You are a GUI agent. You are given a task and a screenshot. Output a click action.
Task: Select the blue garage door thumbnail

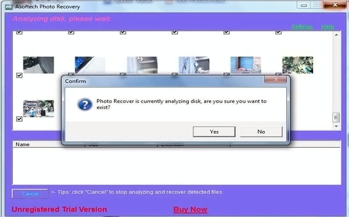(246, 65)
